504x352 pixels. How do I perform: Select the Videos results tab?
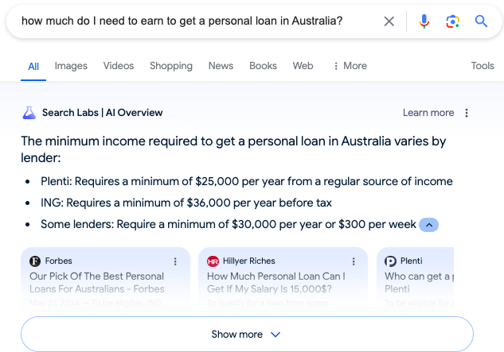[x=119, y=66]
